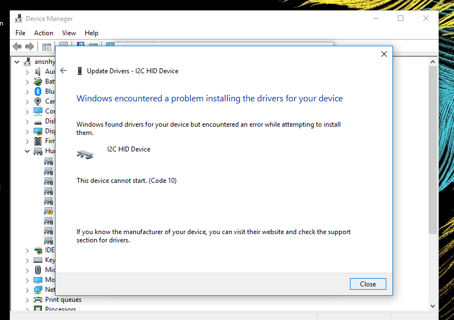
Task: Select the Processors tree item
Action: tap(60, 309)
